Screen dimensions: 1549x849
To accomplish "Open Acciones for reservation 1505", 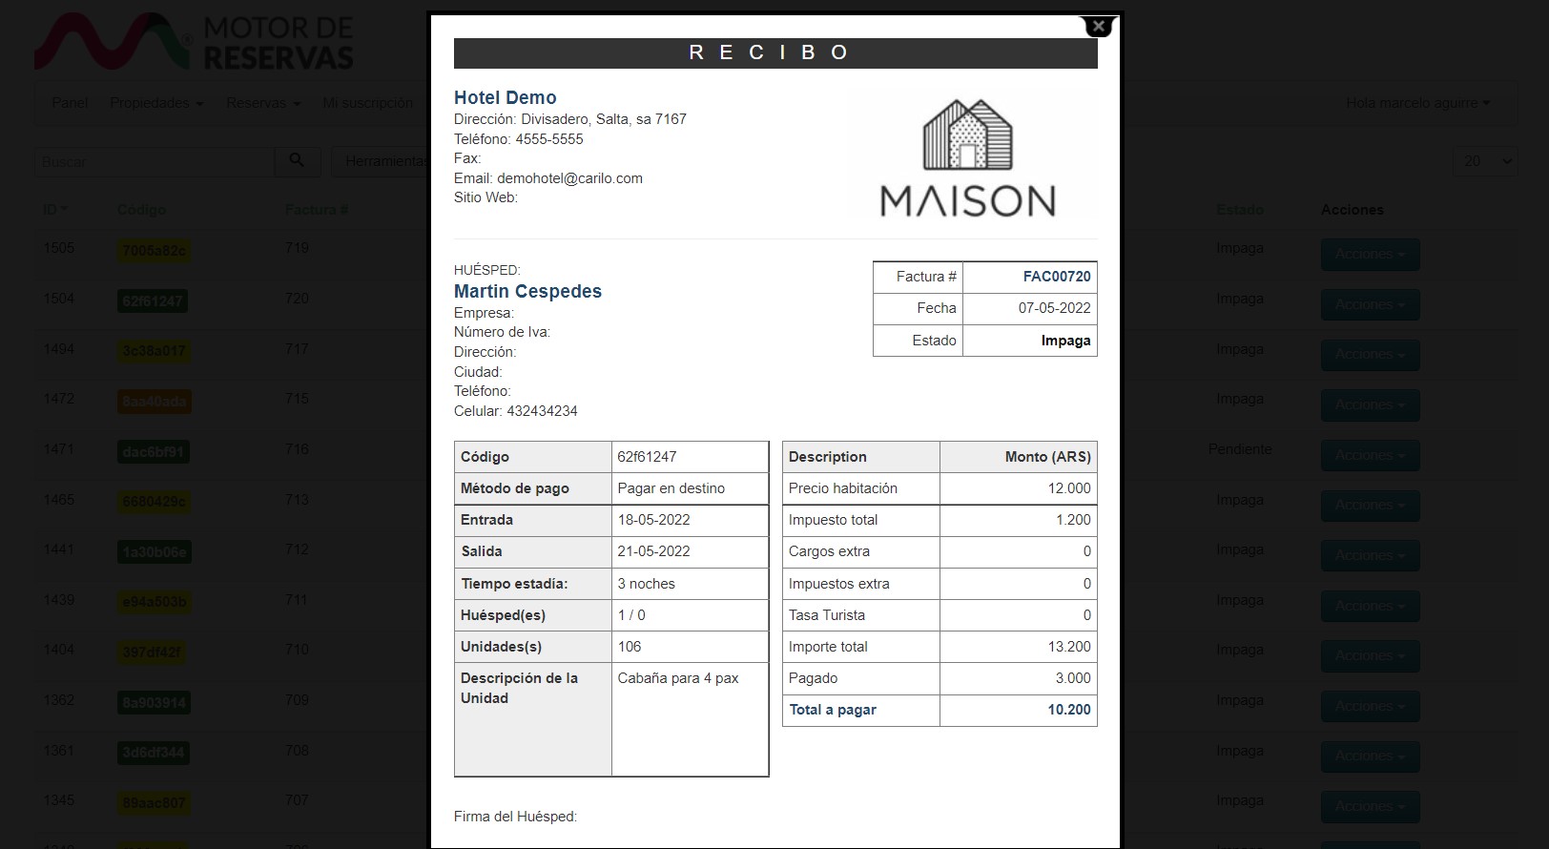I will [x=1370, y=254].
